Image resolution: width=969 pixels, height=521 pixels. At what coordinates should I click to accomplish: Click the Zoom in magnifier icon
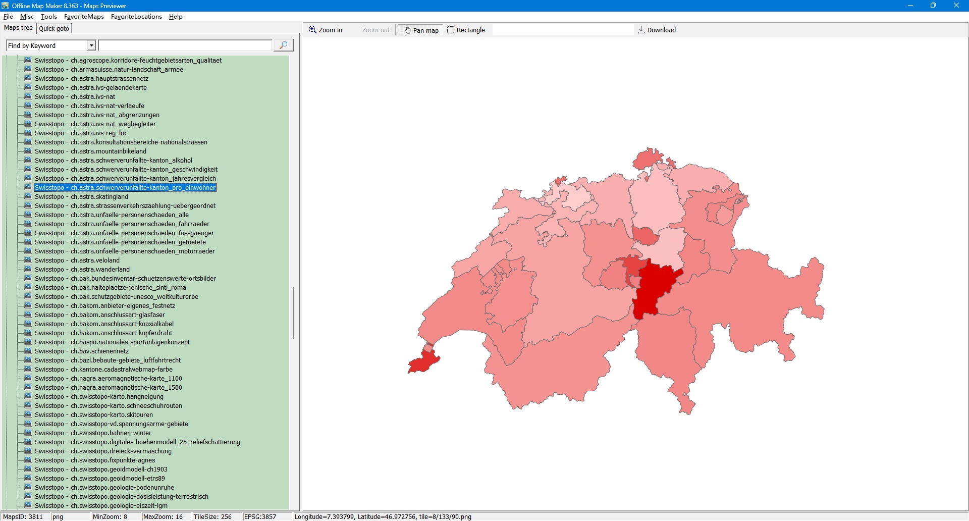(312, 30)
